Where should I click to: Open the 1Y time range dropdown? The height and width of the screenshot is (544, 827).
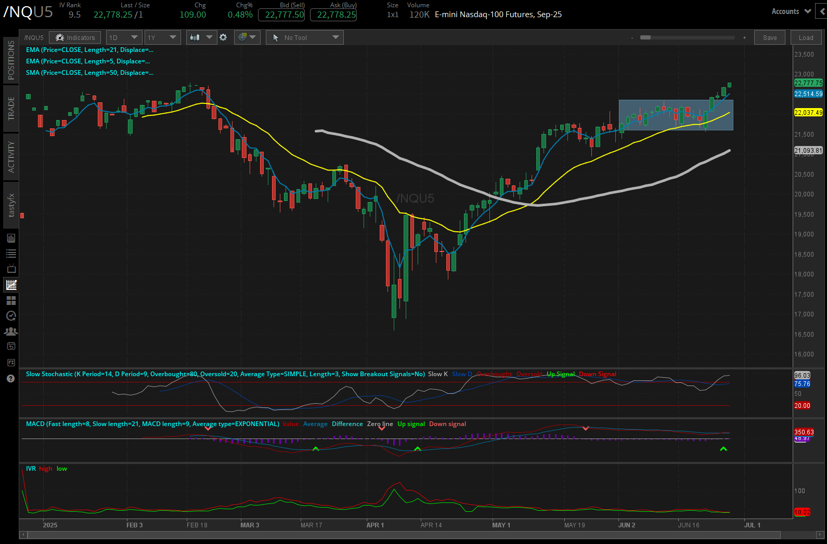coord(162,37)
